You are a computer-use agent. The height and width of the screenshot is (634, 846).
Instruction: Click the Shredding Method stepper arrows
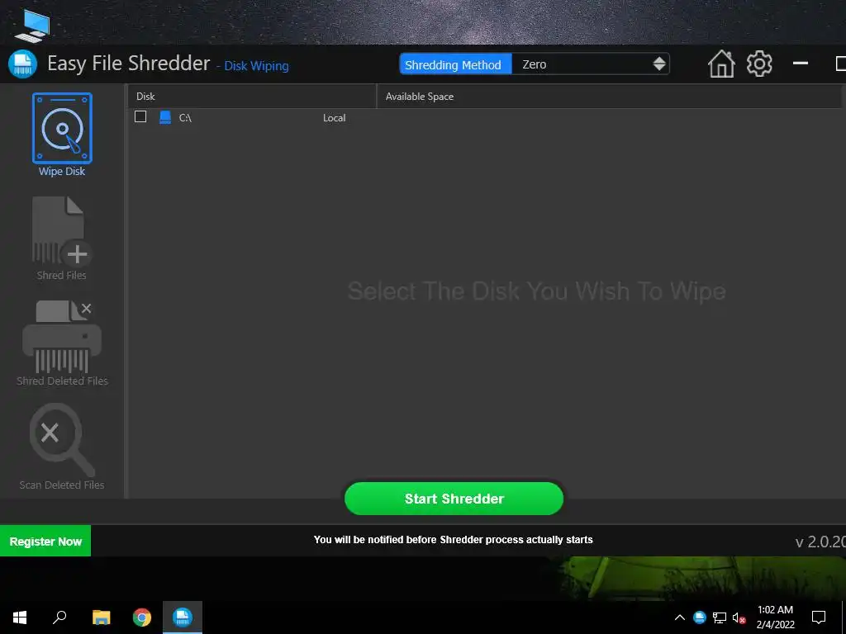[x=658, y=64]
